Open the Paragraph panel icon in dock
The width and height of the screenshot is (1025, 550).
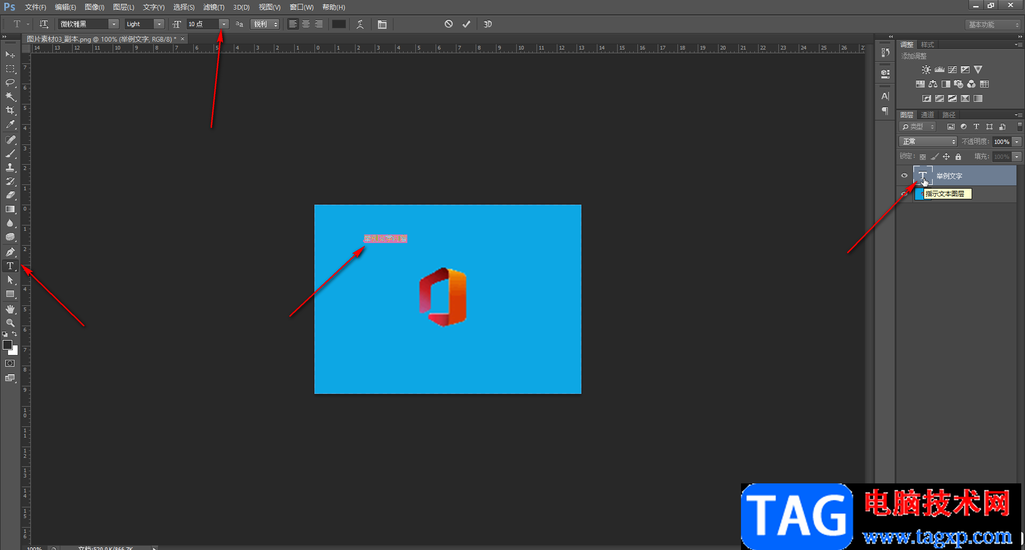click(x=885, y=111)
